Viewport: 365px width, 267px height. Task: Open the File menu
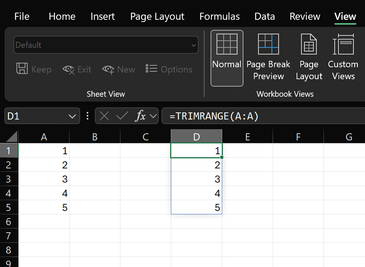22,16
